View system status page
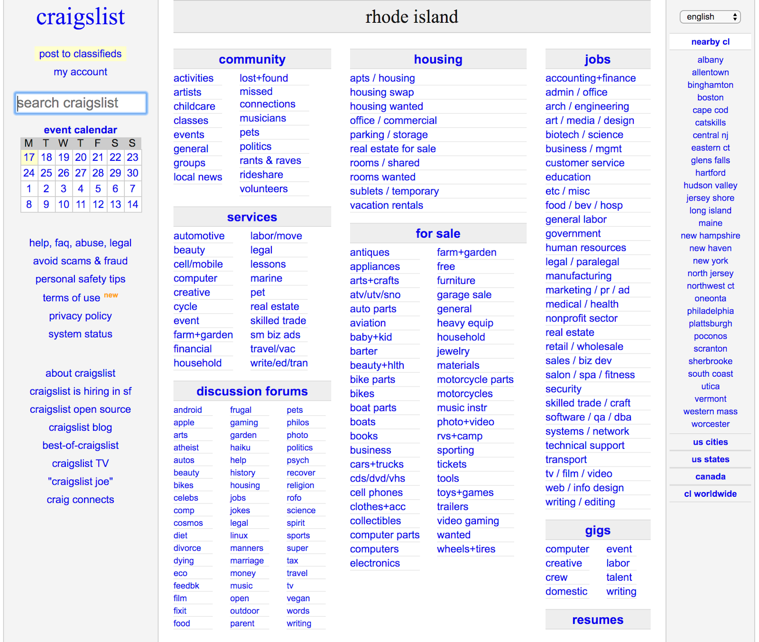Screen dimensions: 759x642 click(x=81, y=334)
